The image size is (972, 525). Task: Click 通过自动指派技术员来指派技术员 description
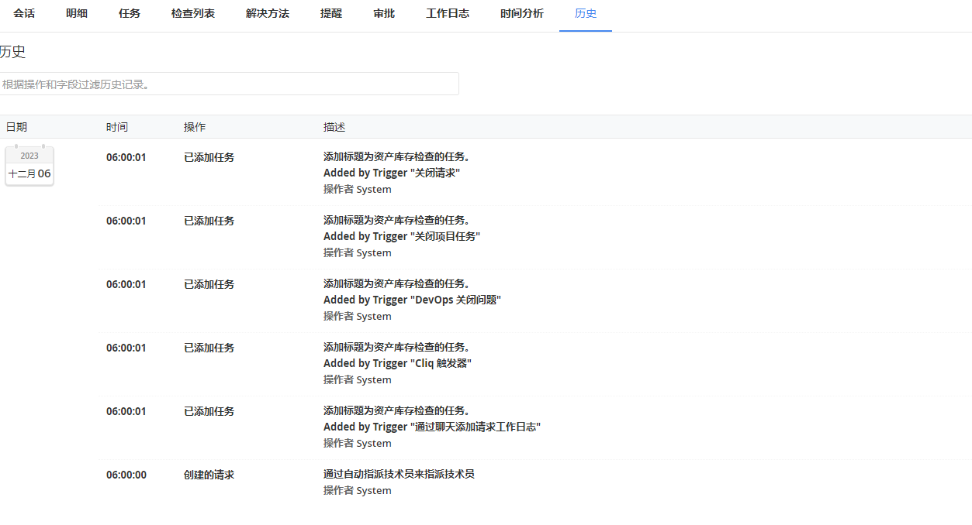click(x=399, y=474)
